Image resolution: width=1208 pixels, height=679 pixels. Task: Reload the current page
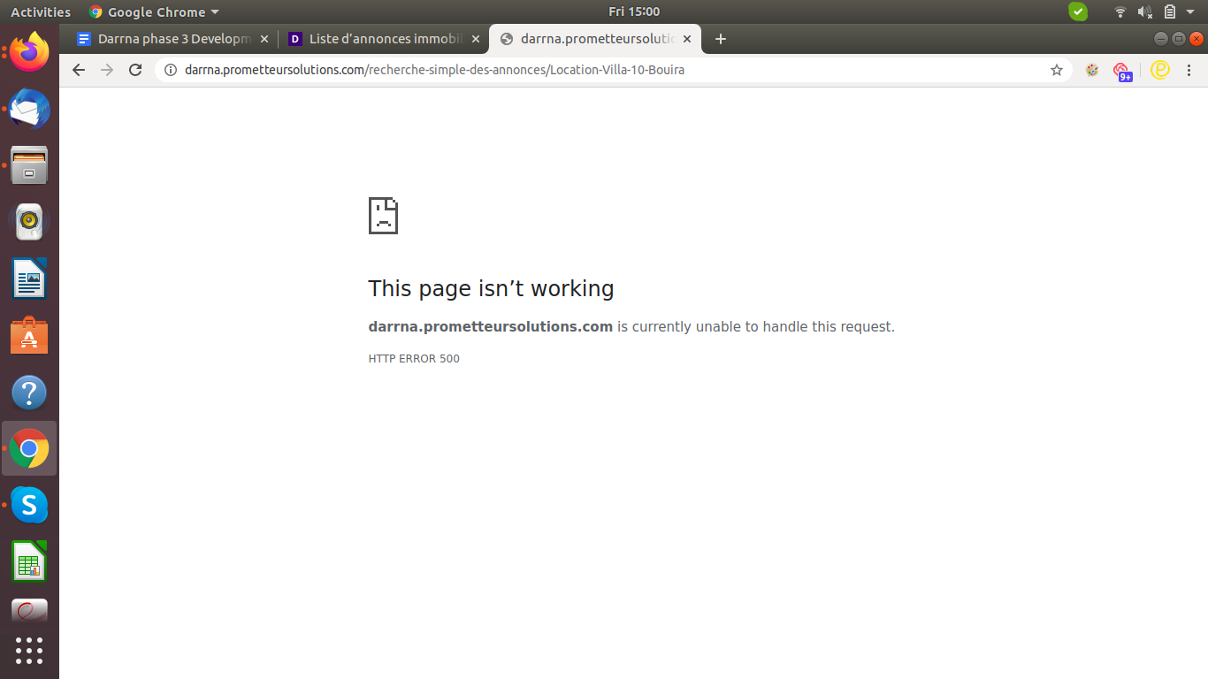(135, 70)
